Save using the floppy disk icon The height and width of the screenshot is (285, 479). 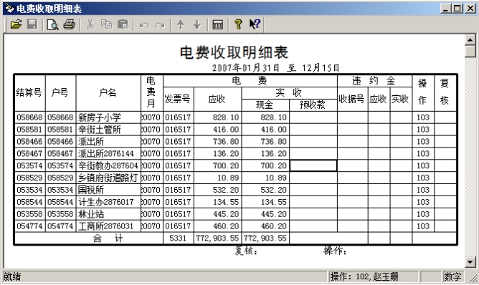[32, 24]
